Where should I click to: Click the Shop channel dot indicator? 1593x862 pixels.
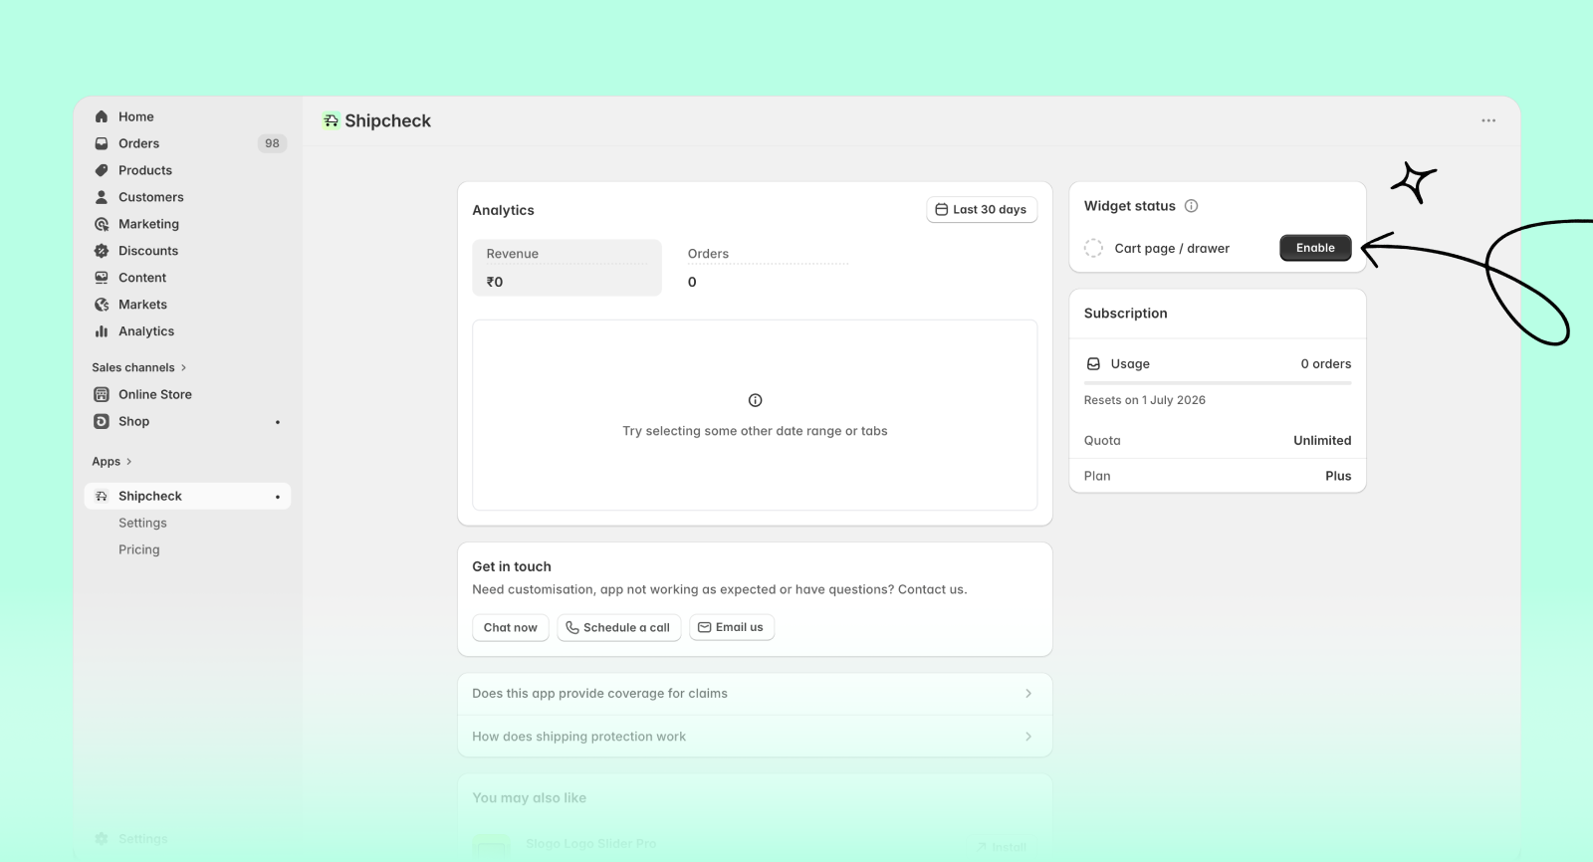pyautogui.click(x=278, y=422)
